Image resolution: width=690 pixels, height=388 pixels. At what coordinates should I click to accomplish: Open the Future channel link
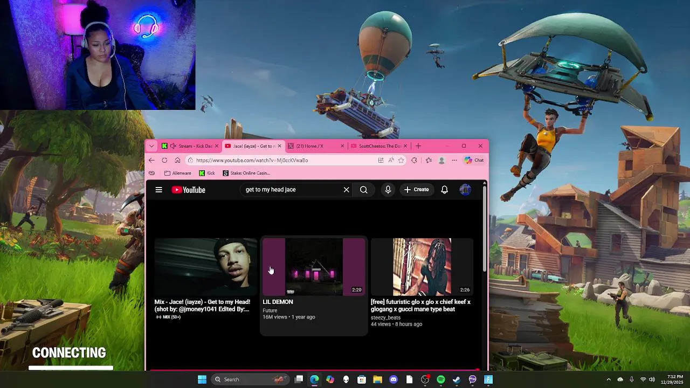(x=270, y=310)
